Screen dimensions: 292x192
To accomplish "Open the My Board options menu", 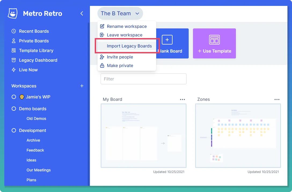I will coord(182,99).
